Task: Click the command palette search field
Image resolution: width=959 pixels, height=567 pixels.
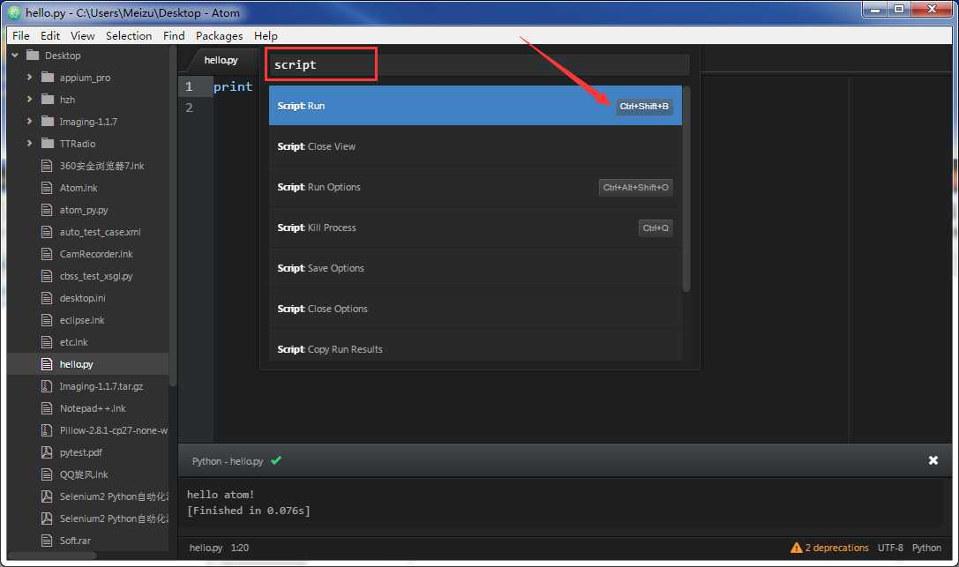Action: click(x=479, y=64)
